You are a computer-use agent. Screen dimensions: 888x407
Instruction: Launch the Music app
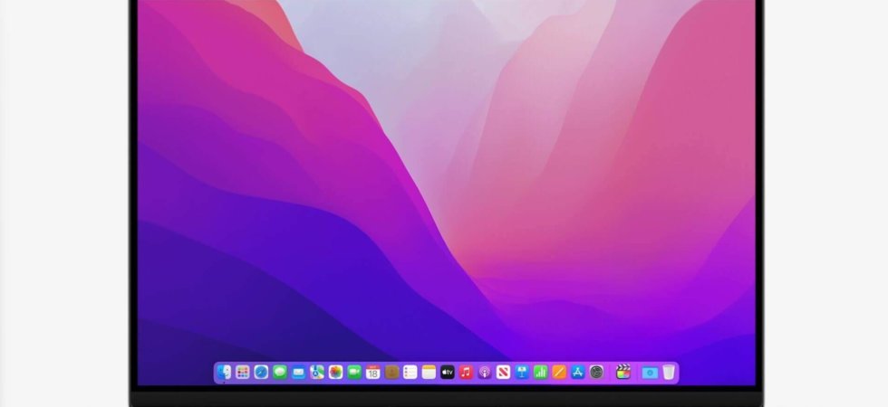click(x=466, y=372)
